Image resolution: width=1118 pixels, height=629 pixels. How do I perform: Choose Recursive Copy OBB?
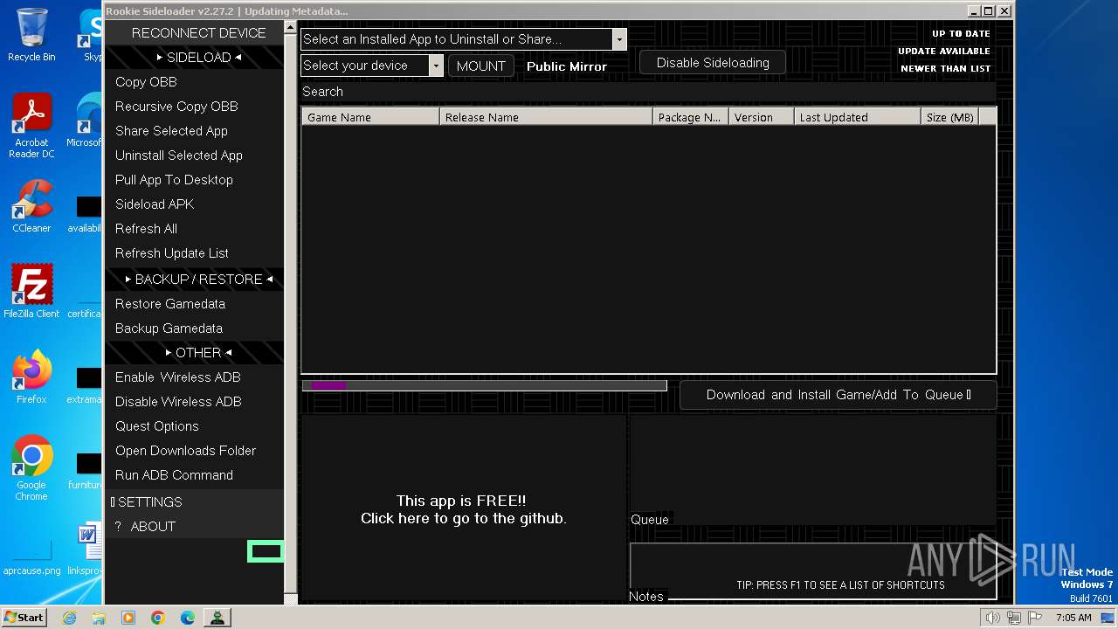coord(195,107)
